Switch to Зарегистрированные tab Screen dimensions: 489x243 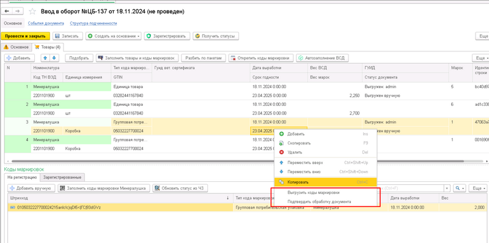pyautogui.click(x=62, y=178)
